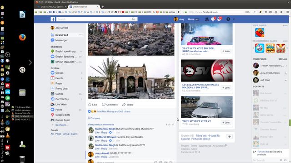Screen dimensions: 291x163
Task: Add another language with plus button
Action: click(x=230, y=137)
